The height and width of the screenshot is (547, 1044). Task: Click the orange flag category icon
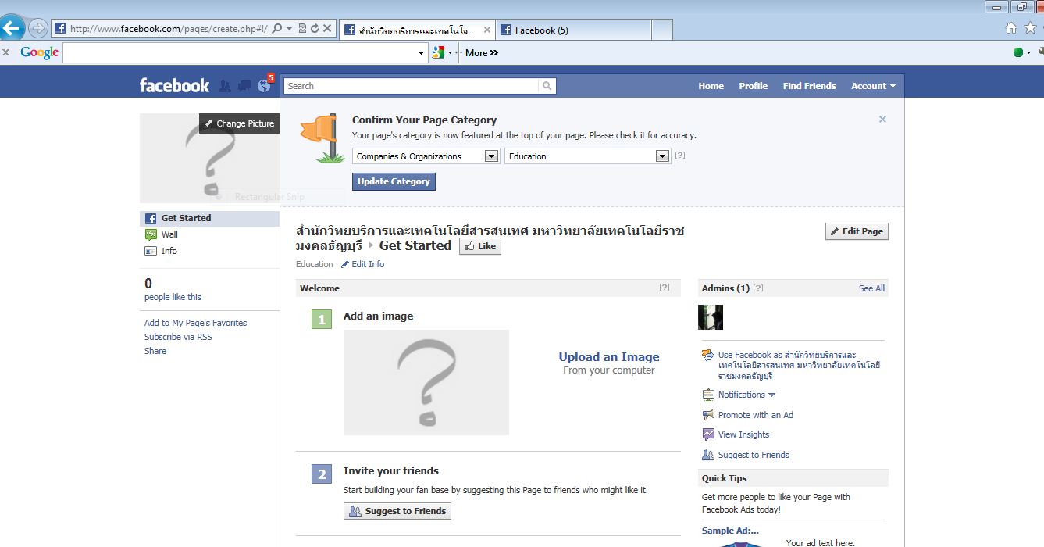pyautogui.click(x=322, y=138)
